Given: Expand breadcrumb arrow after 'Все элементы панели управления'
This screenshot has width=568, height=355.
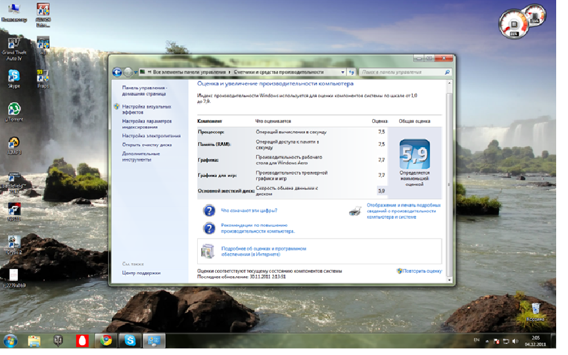Looking at the screenshot, I should pos(229,72).
